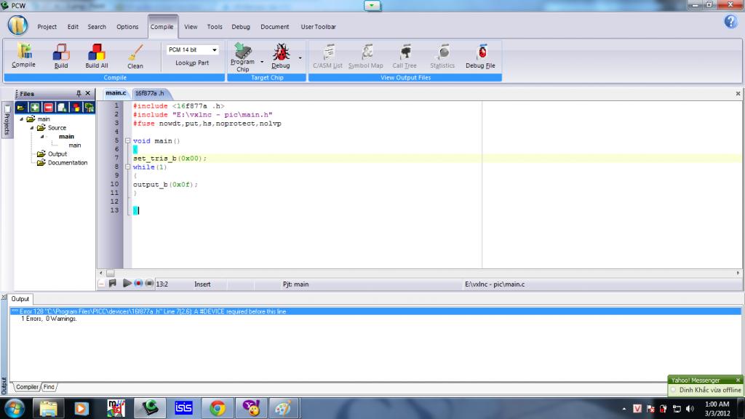Switch to the 16f877a .h editor tab
Viewport: 745px width, 419px height.
click(x=149, y=93)
